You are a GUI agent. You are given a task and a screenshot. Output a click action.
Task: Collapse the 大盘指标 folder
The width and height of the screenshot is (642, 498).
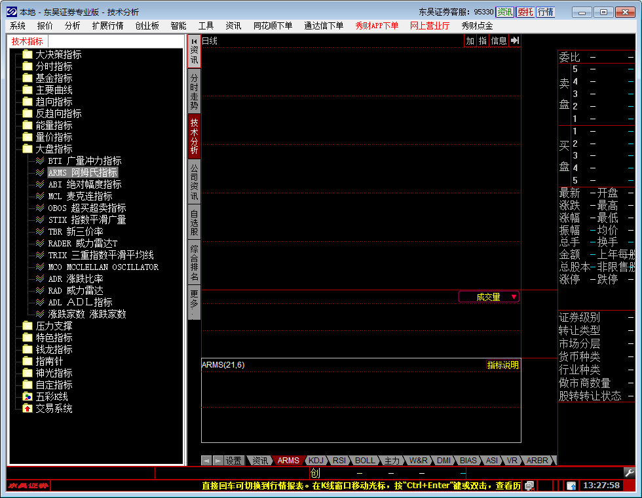(27, 149)
